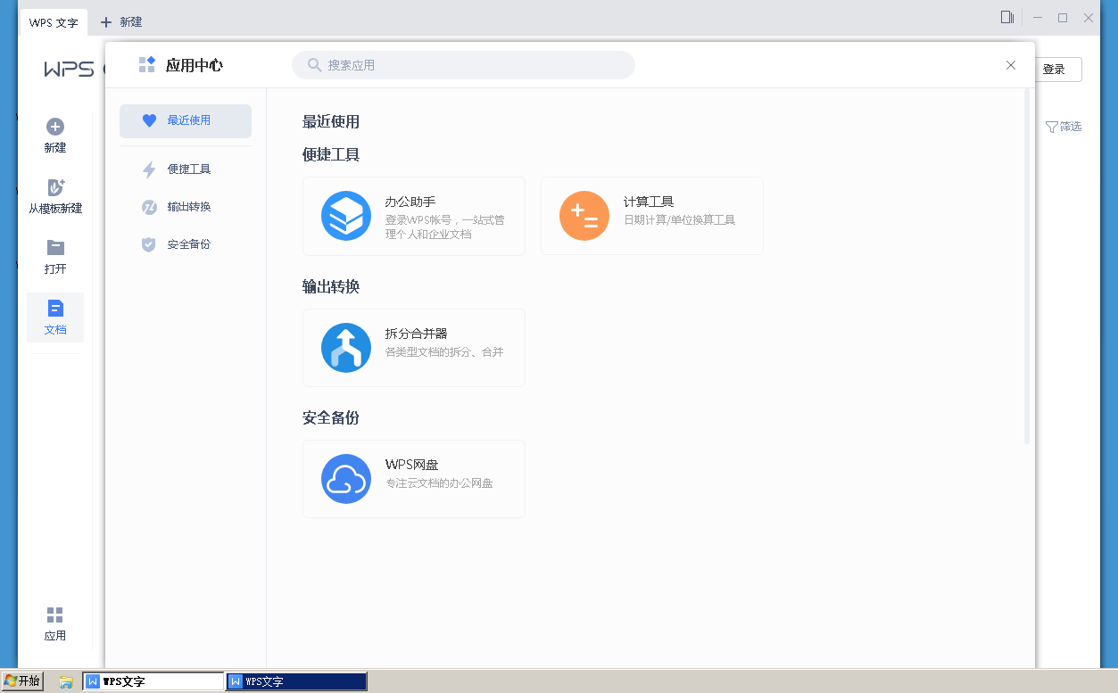1118x693 pixels.
Task: Click the 应用中心 title text
Action: 195,65
